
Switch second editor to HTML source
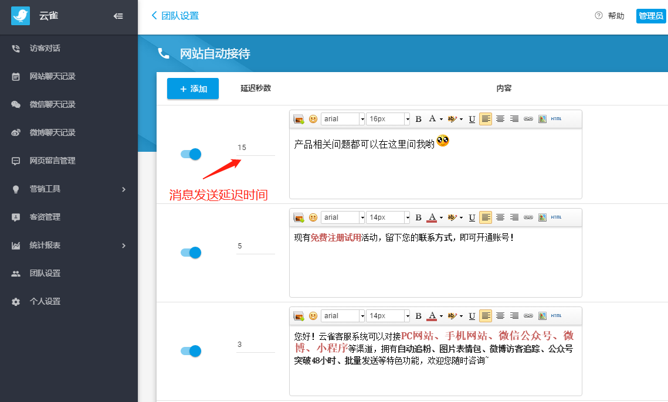point(556,217)
